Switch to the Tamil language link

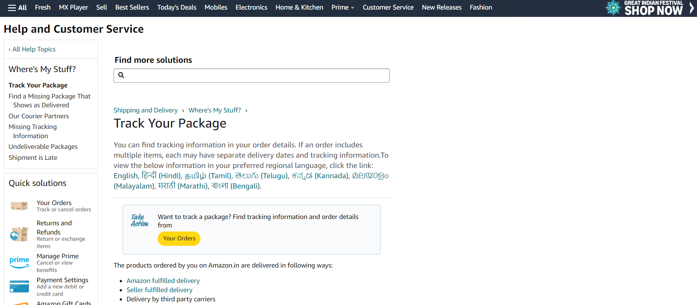208,176
